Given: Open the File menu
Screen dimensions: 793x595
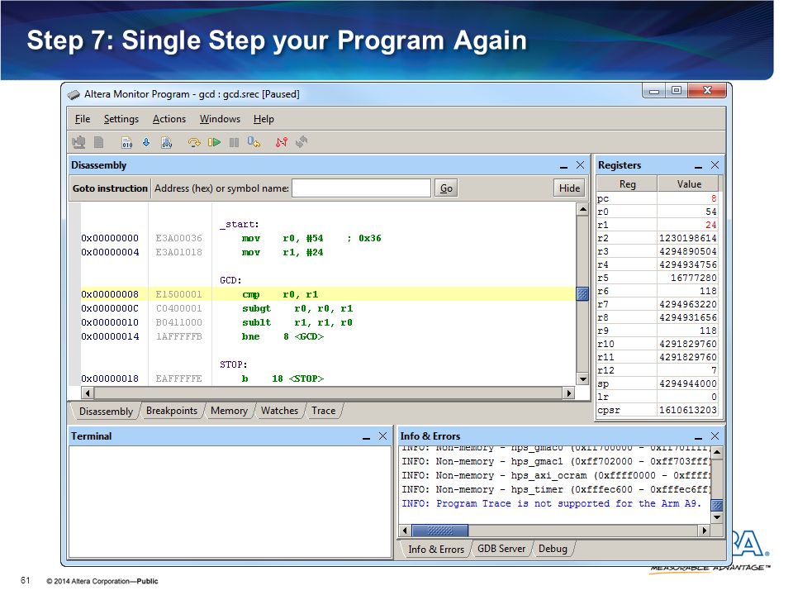Looking at the screenshot, I should pyautogui.click(x=83, y=119).
